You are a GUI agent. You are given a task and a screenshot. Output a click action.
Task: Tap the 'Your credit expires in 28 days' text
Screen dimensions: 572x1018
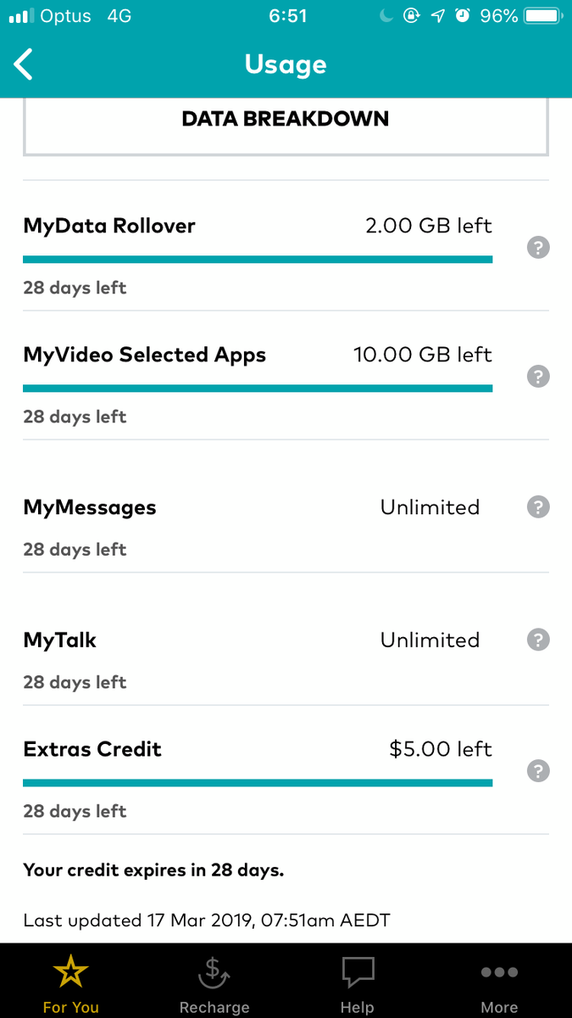click(x=153, y=870)
